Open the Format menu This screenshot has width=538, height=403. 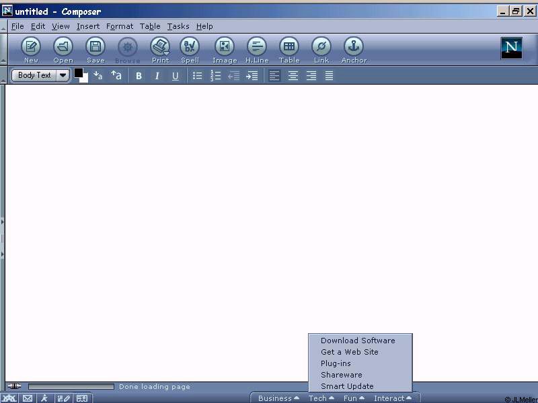[120, 26]
